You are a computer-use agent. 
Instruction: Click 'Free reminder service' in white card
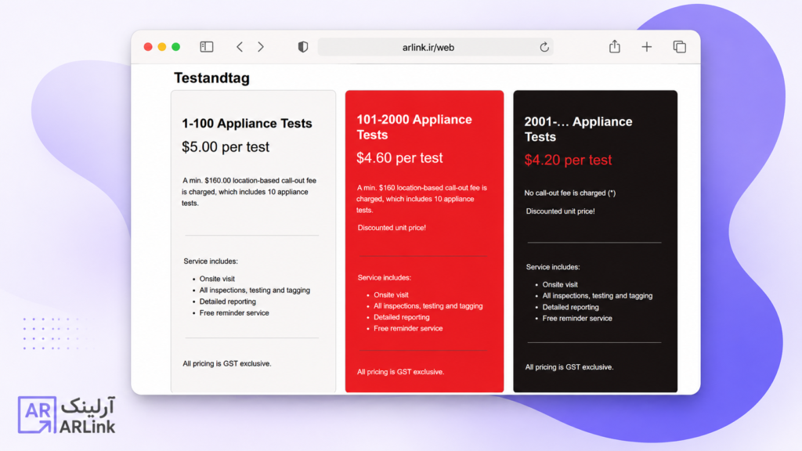point(233,312)
